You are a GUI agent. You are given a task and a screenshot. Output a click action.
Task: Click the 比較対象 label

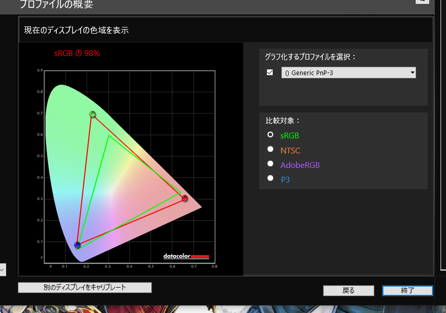click(283, 121)
